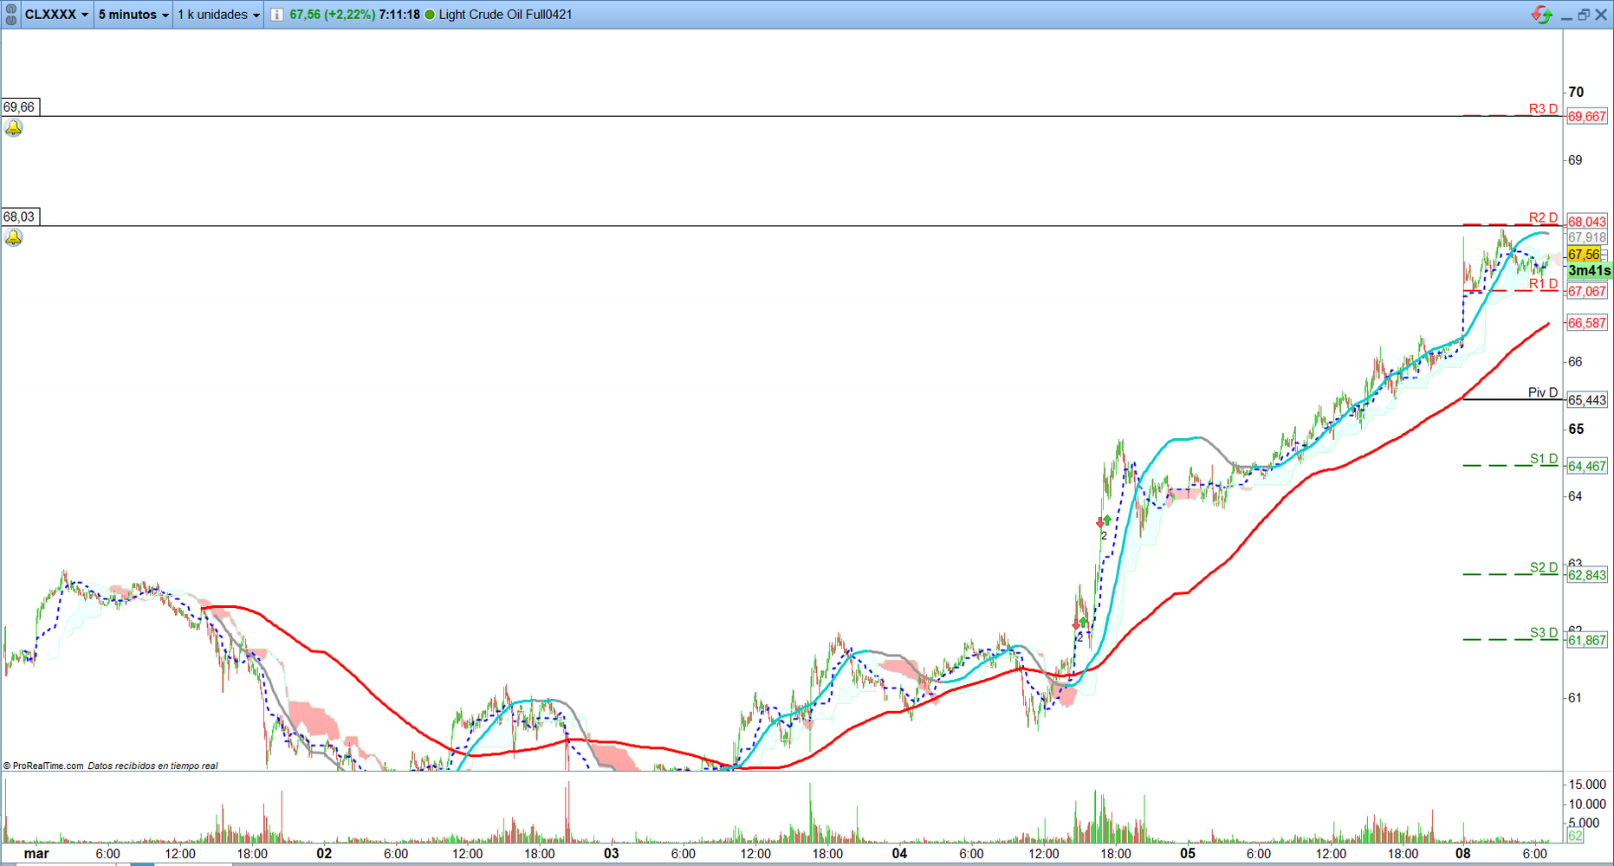The height and width of the screenshot is (866, 1614).
Task: Click the S2 D pivot label
Action: (x=1544, y=568)
